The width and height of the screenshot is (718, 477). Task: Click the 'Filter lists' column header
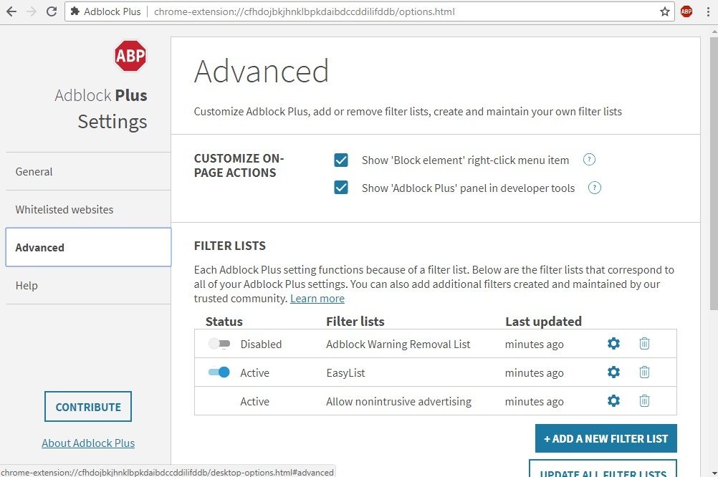pos(355,322)
